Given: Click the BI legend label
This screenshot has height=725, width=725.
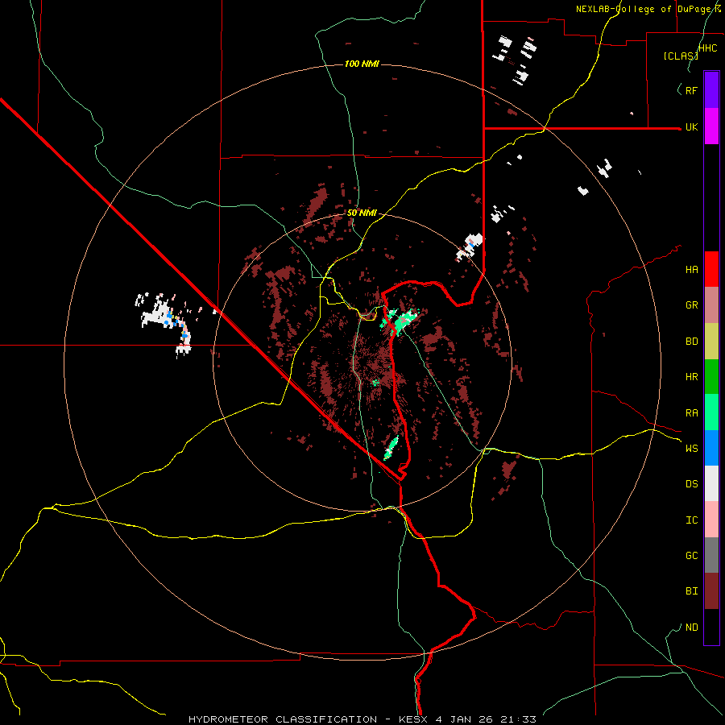Looking at the screenshot, I should [x=691, y=591].
